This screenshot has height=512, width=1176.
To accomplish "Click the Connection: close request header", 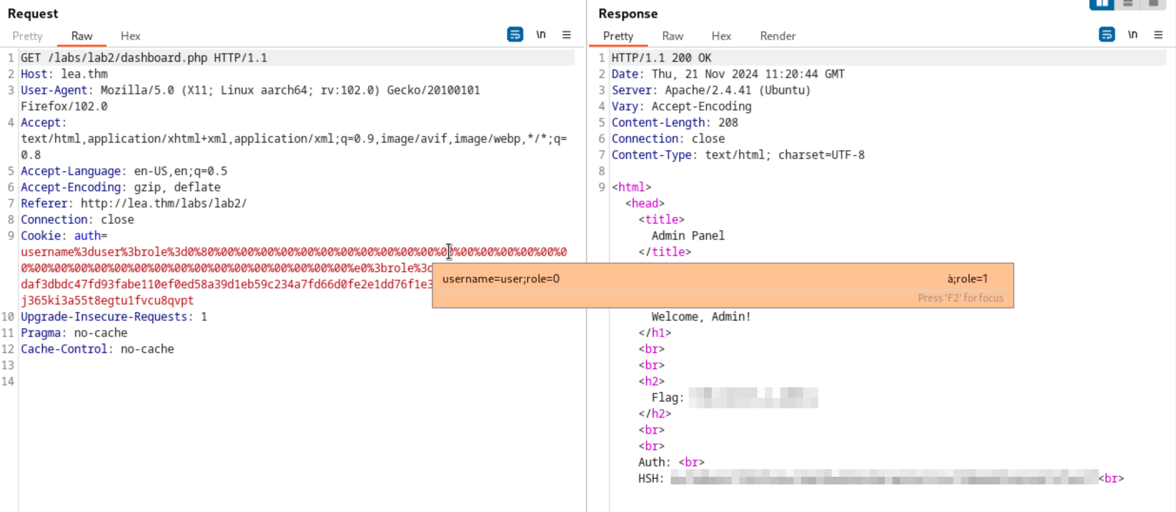I will click(78, 220).
